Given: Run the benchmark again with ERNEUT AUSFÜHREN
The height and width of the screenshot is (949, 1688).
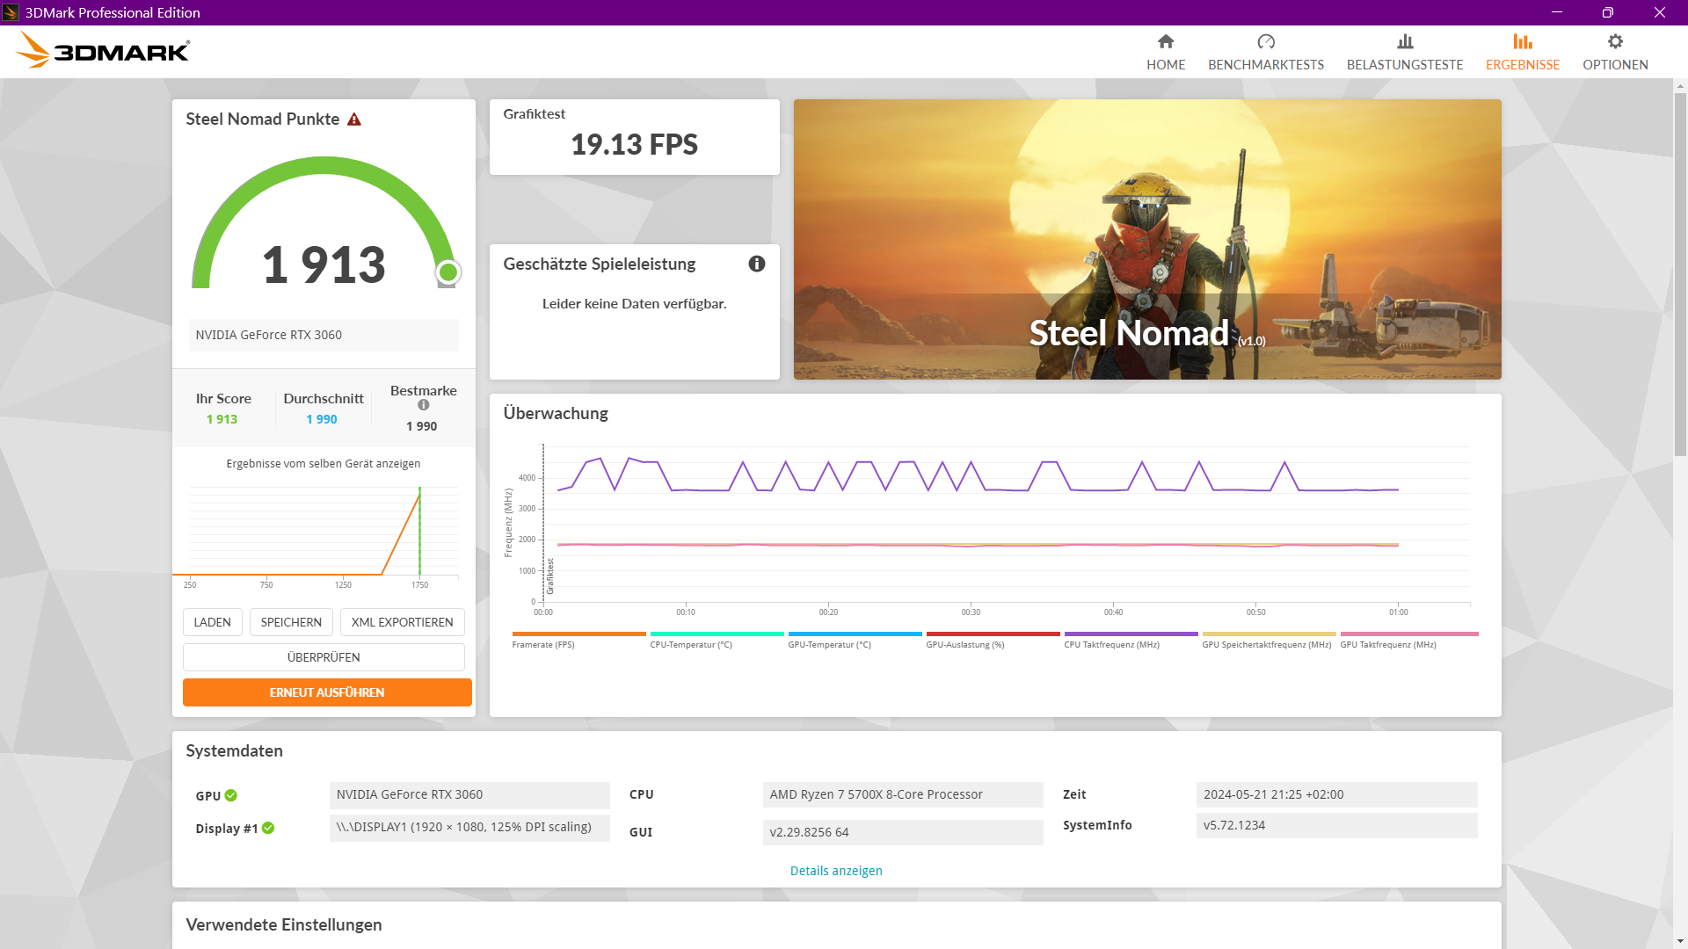Looking at the screenshot, I should pos(326,692).
